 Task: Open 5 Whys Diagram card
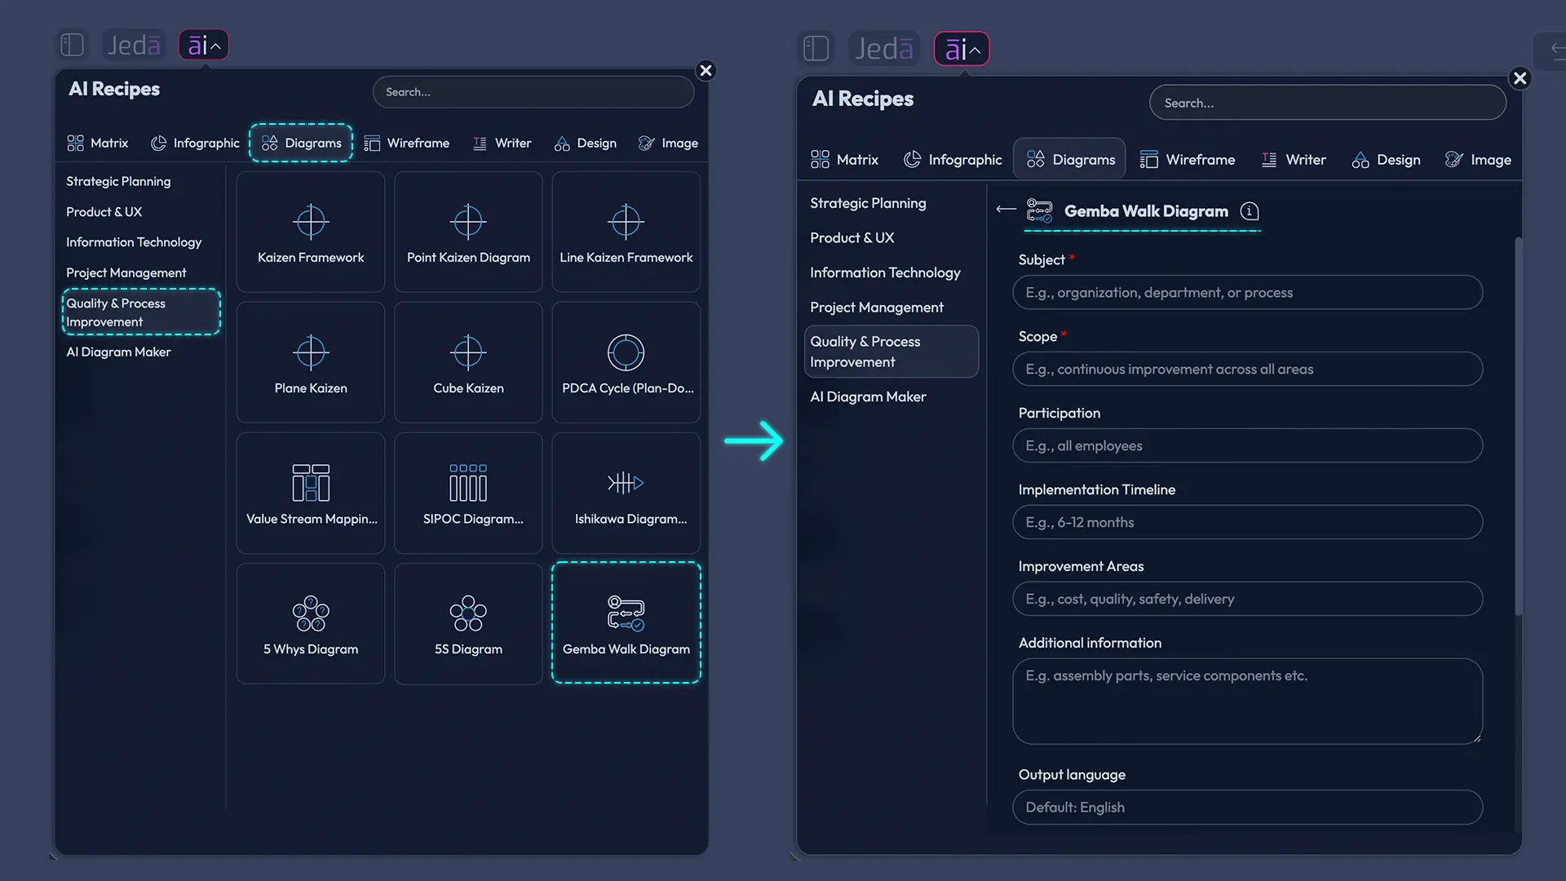311,623
